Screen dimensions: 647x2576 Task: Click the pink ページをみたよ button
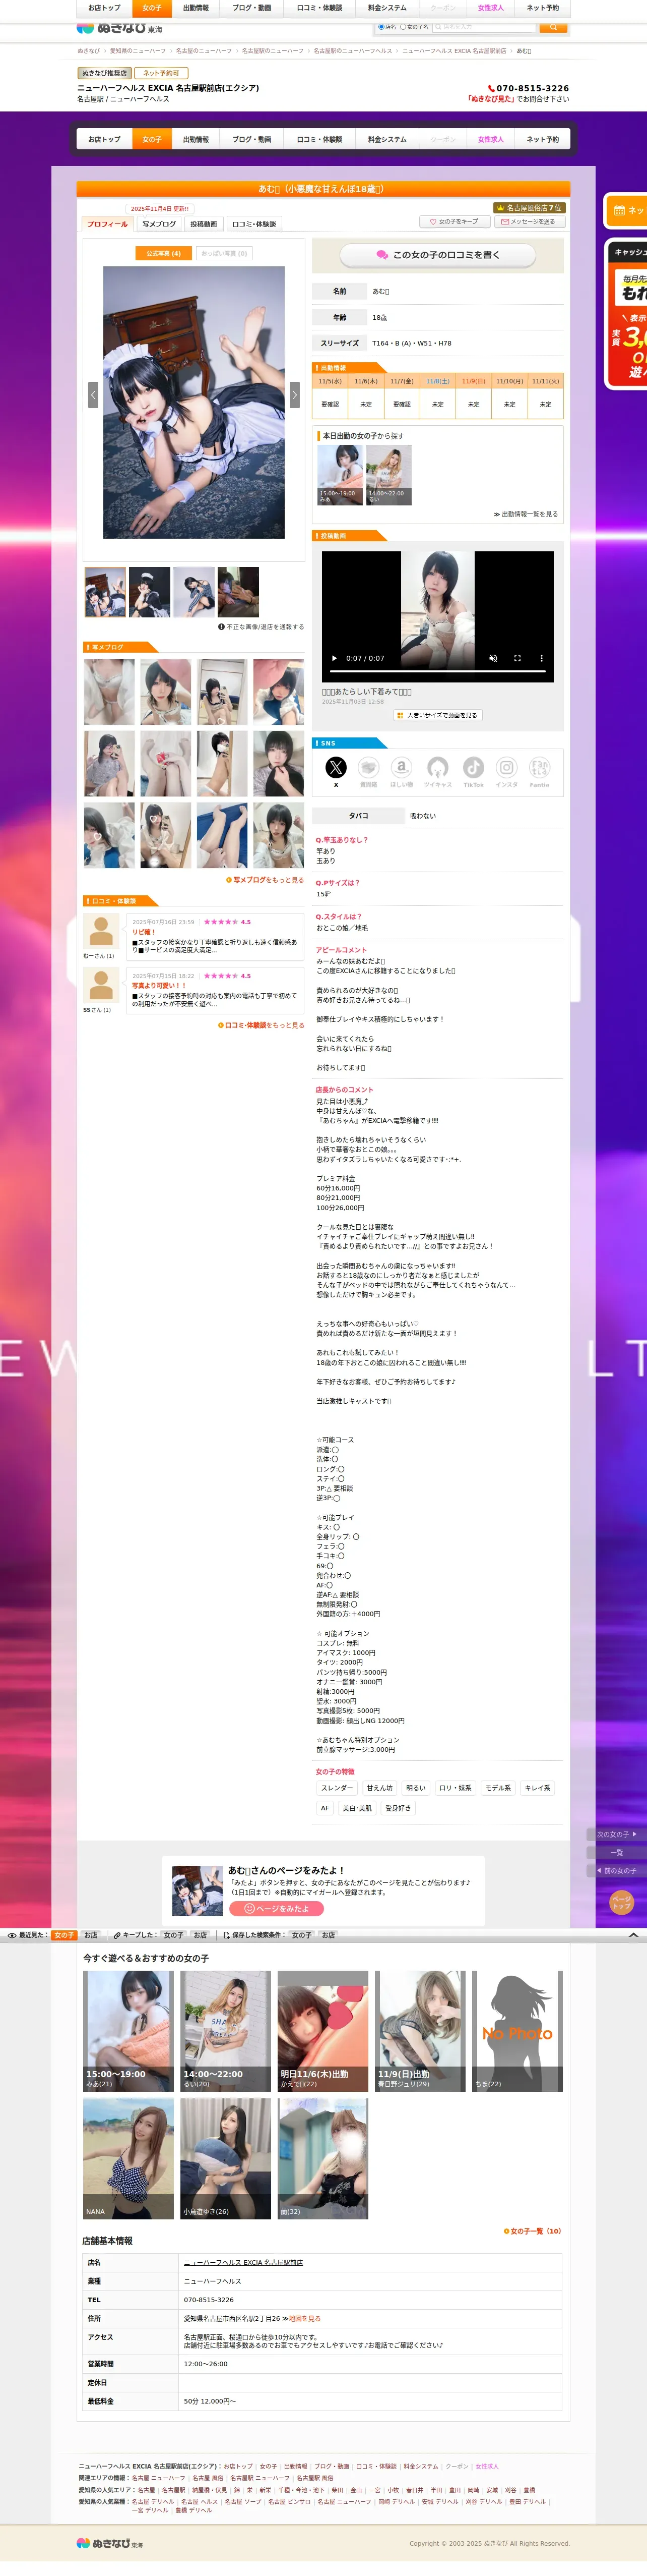click(277, 1908)
